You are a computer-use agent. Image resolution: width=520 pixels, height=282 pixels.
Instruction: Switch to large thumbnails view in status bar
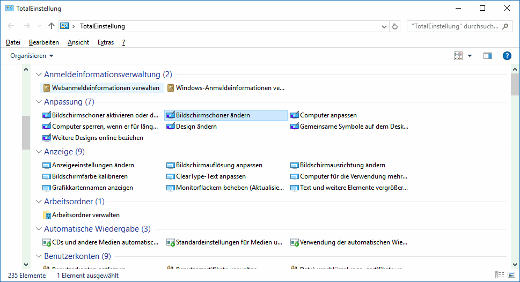point(511,276)
